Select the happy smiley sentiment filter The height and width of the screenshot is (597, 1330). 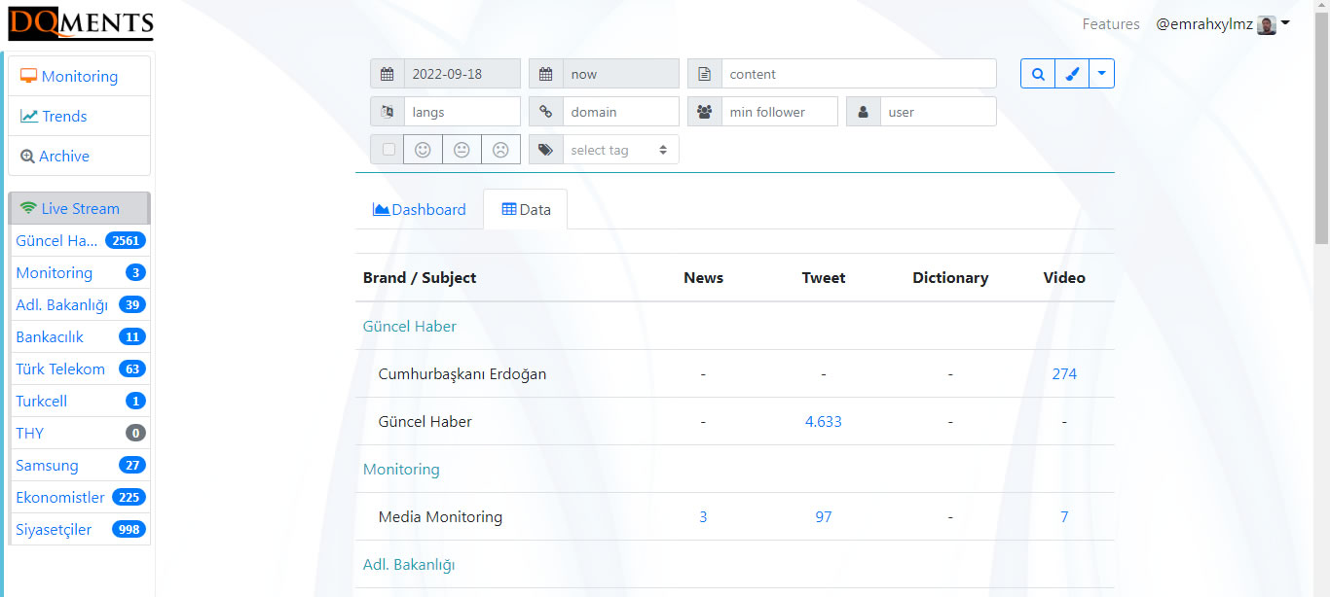[423, 150]
